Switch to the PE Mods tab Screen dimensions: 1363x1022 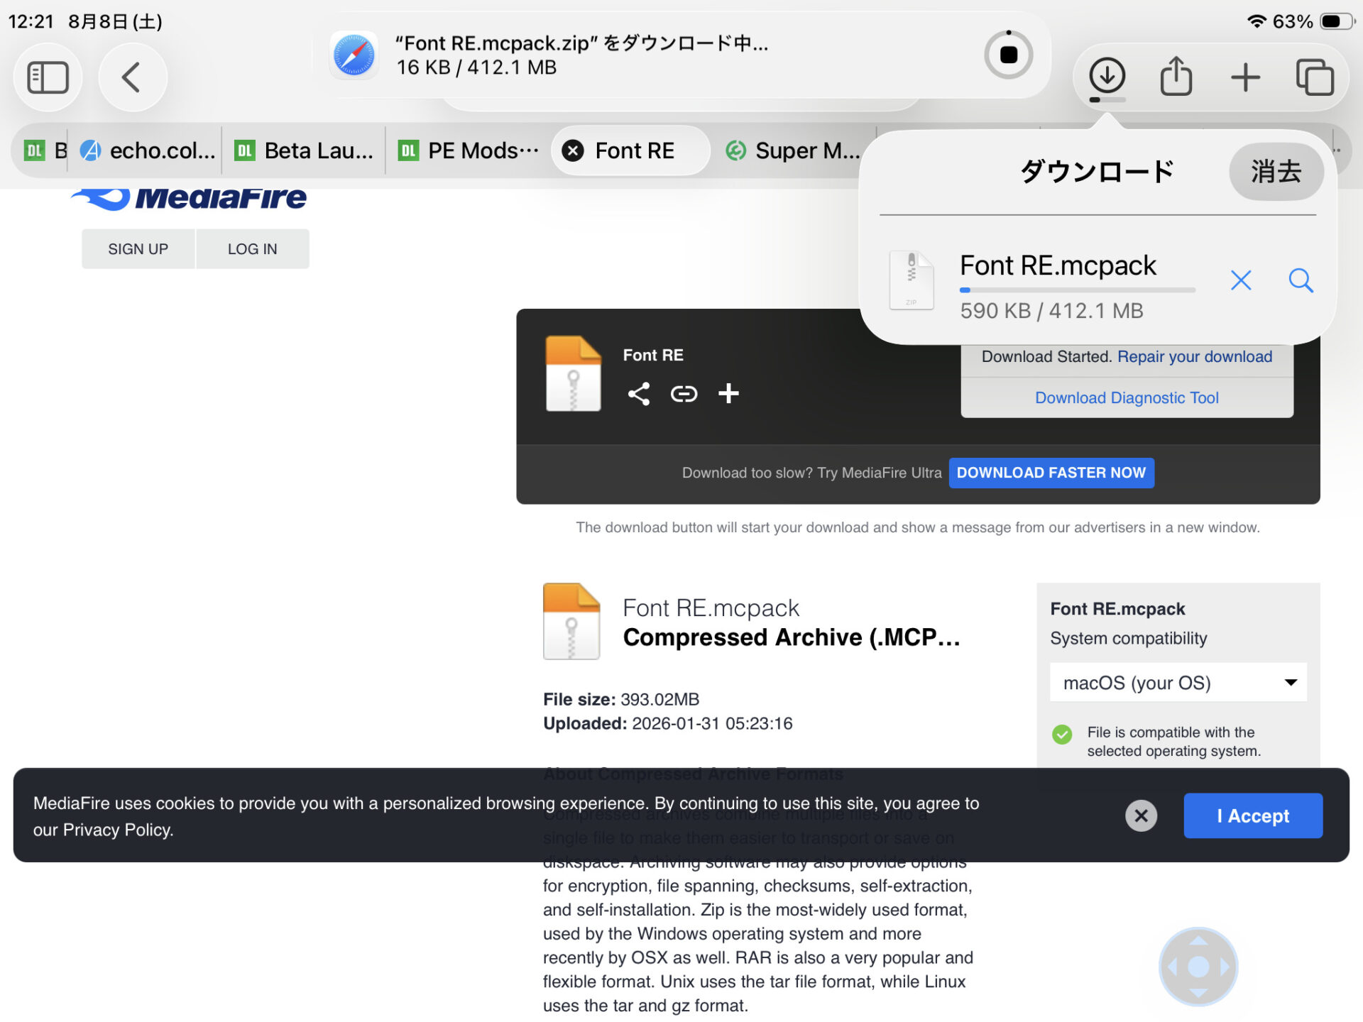click(469, 150)
